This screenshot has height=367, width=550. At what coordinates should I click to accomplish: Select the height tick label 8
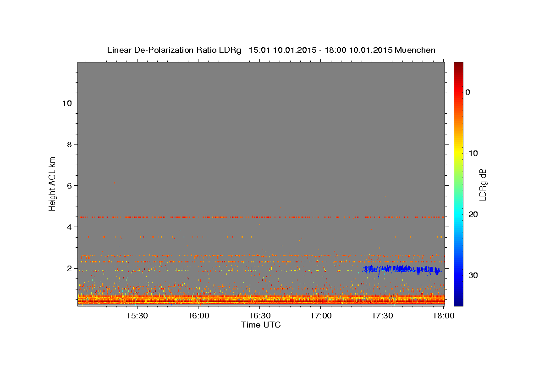tap(68, 144)
